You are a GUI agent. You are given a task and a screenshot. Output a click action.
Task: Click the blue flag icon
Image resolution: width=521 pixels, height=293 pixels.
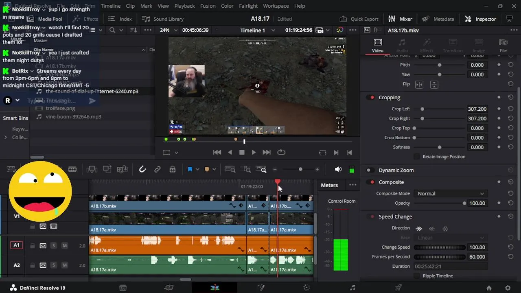point(190,169)
